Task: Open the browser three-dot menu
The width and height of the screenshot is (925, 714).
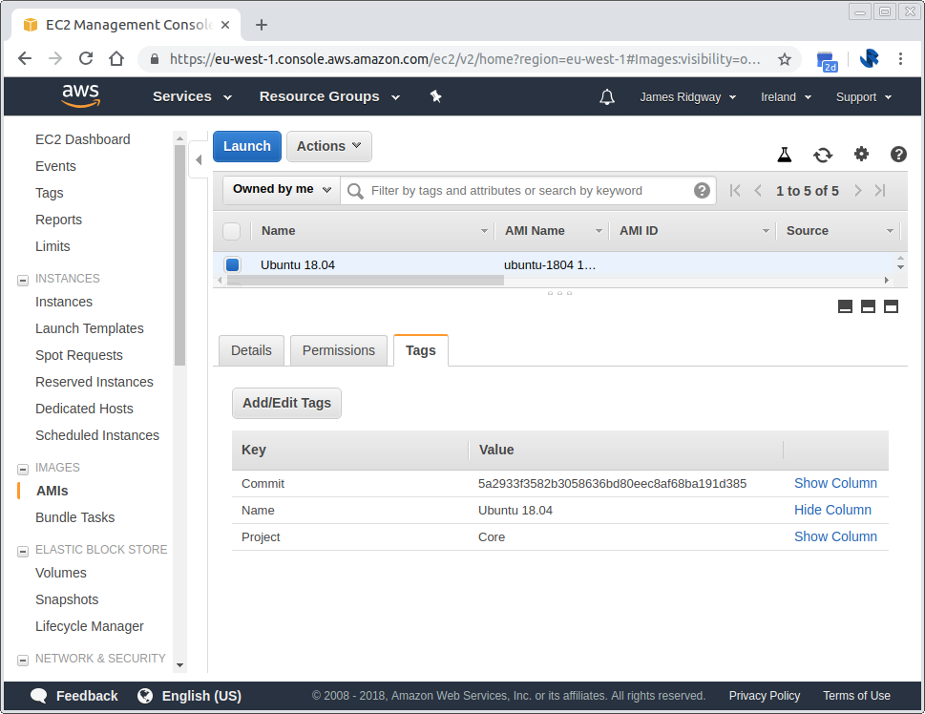Action: point(900,58)
